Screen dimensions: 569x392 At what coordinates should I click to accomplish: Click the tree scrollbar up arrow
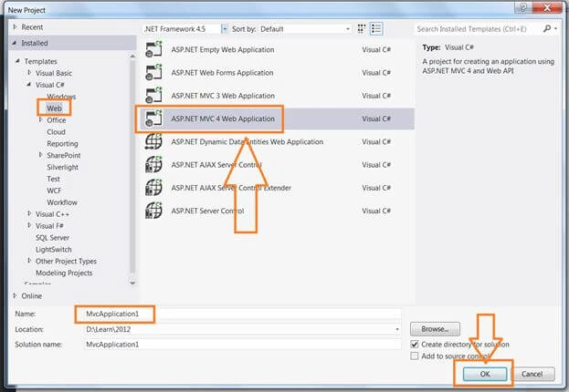coord(132,56)
